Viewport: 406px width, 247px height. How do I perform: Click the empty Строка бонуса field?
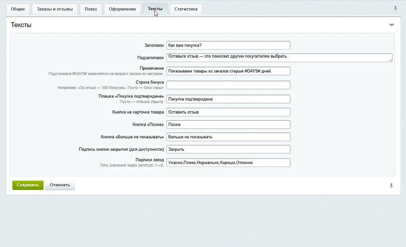(228, 85)
